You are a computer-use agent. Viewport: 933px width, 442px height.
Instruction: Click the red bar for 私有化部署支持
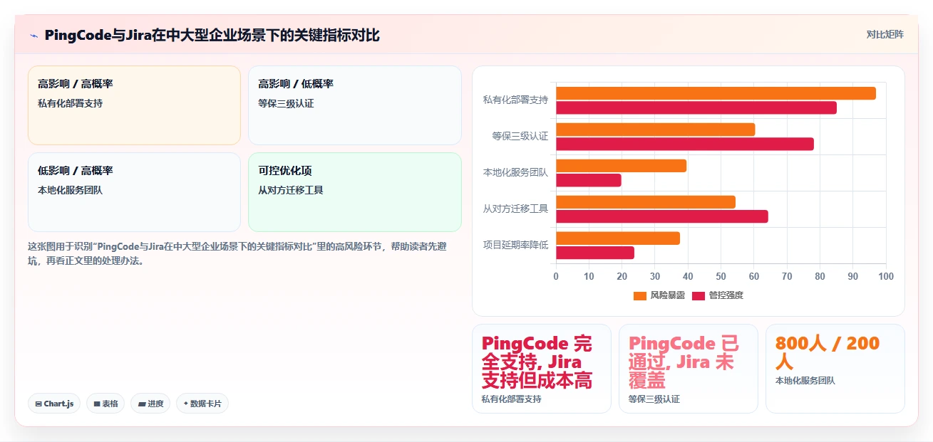pos(696,107)
